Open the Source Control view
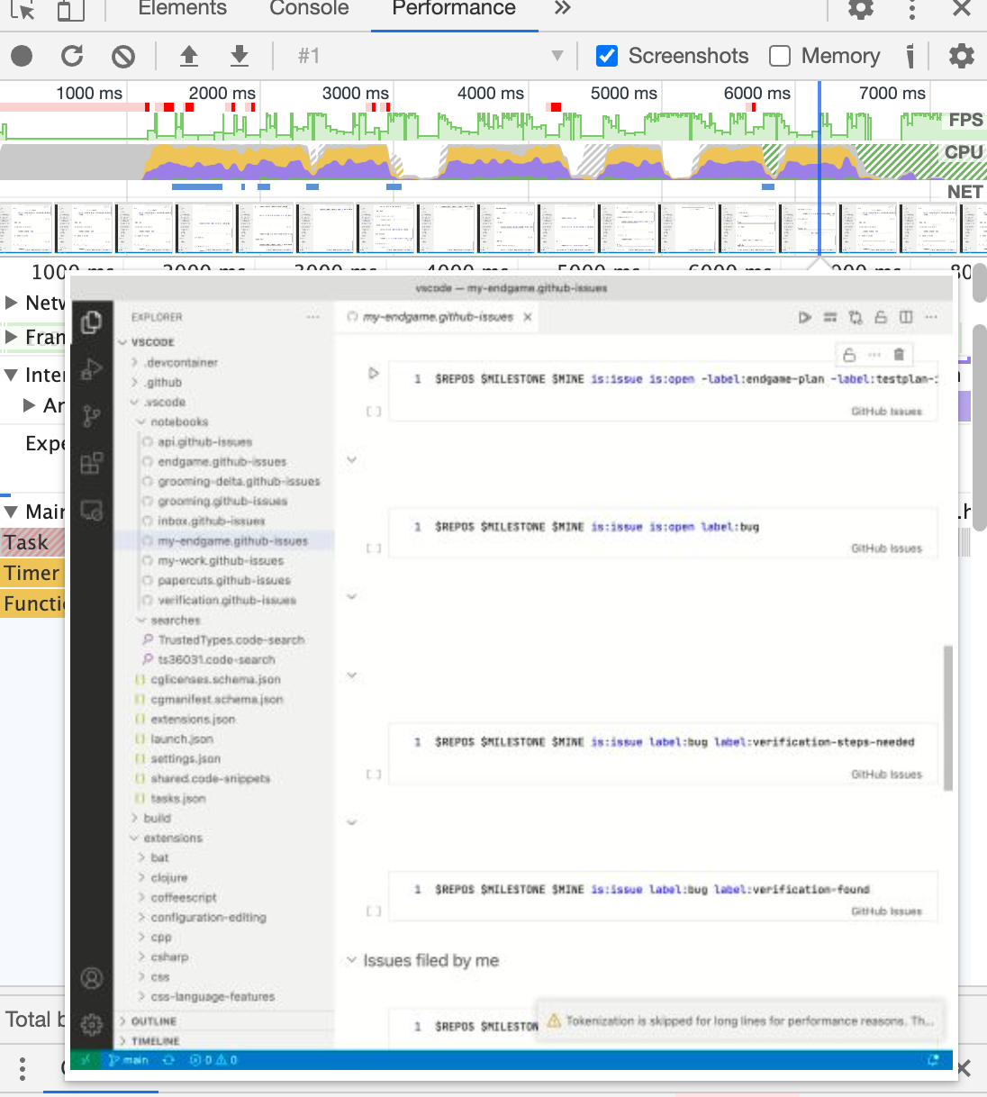The image size is (987, 1097). [90, 414]
